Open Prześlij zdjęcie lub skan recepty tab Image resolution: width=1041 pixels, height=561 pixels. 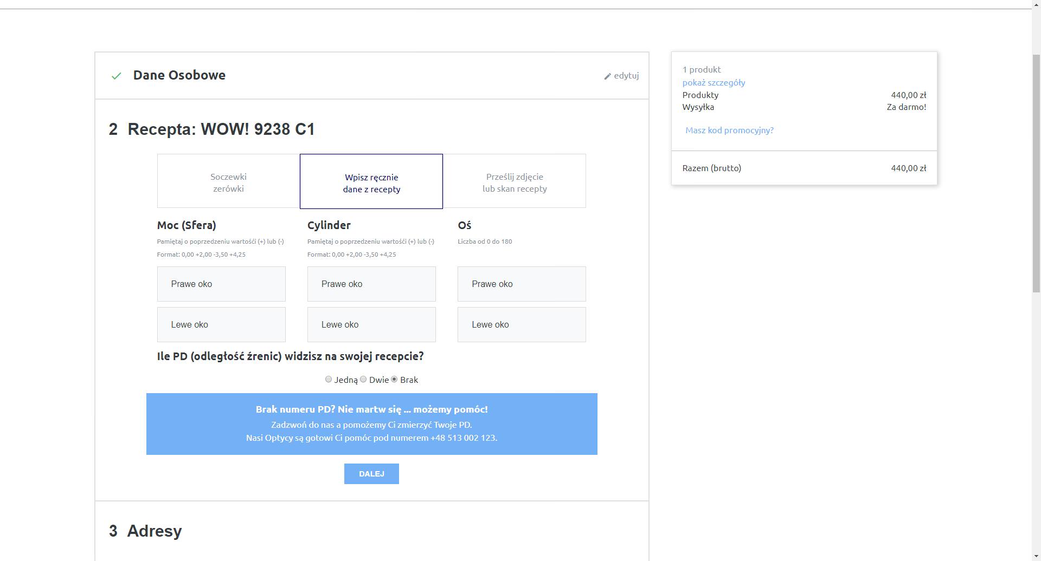tap(515, 182)
